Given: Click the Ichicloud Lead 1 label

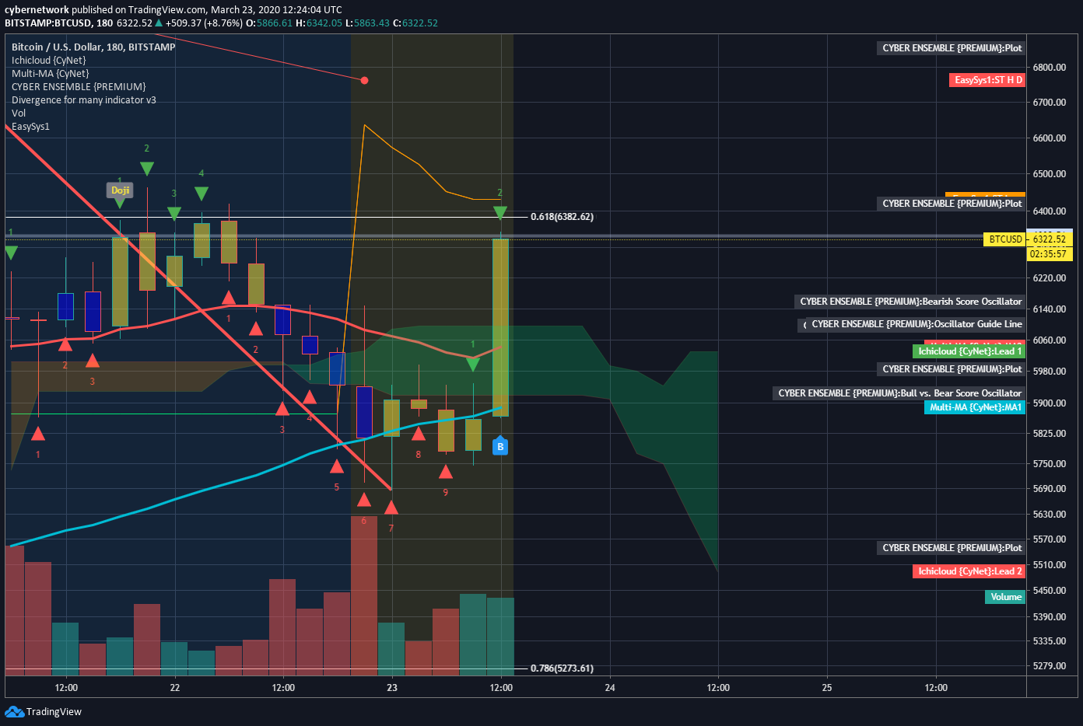Looking at the screenshot, I should pyautogui.click(x=969, y=351).
